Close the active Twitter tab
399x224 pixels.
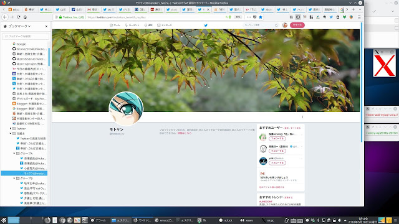208,9
